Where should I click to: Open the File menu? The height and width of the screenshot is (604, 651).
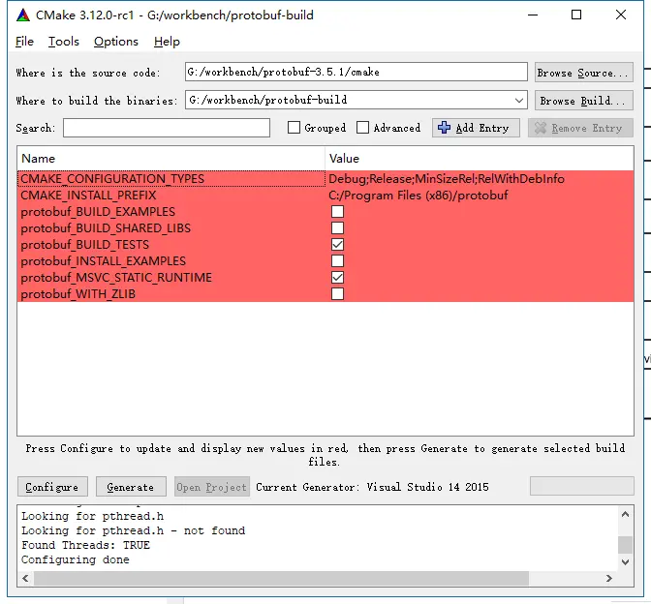coord(24,42)
